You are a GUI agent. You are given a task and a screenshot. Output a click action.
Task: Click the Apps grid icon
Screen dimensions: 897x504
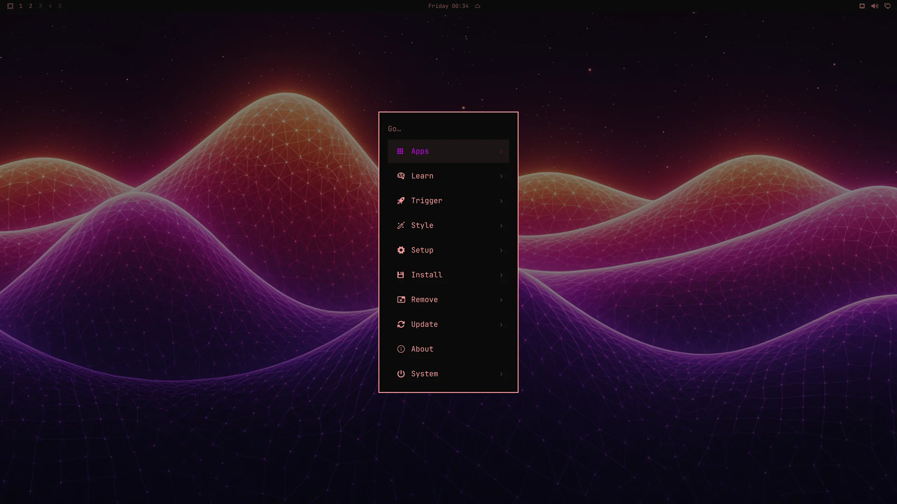click(400, 151)
